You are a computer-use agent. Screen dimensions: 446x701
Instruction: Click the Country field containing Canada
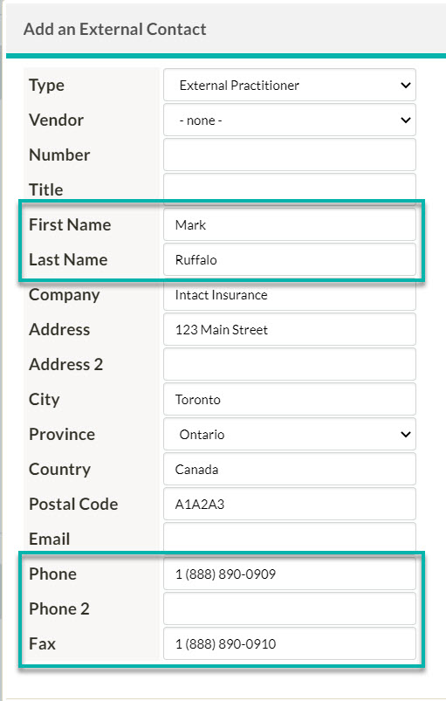coord(290,469)
